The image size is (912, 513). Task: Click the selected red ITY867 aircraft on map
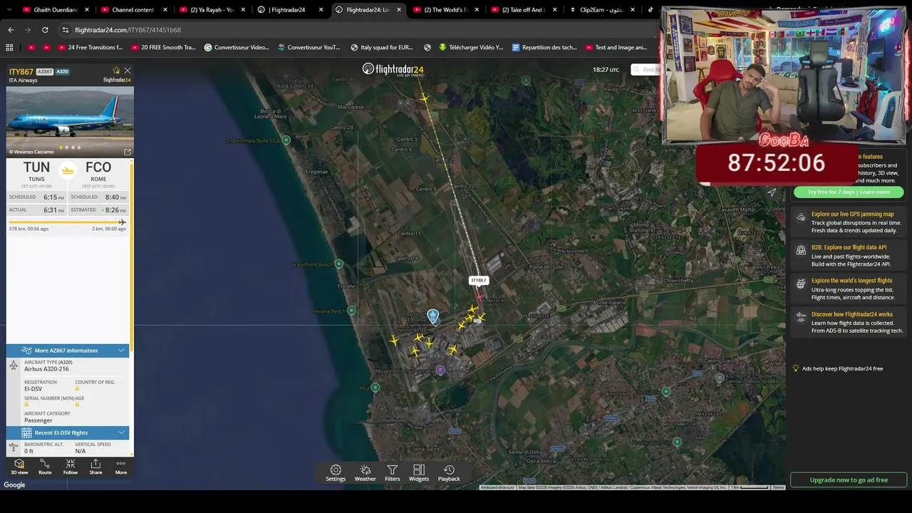(x=479, y=296)
